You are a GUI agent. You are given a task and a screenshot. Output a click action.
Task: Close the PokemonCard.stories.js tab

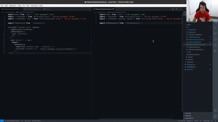21,9
